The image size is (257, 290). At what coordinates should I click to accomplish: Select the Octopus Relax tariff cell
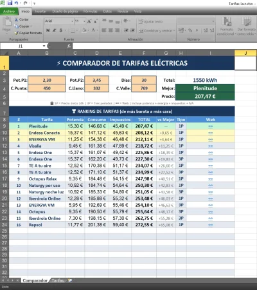pos(47,179)
